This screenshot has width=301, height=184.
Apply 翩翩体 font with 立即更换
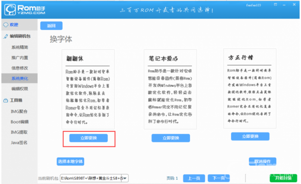coord(88,138)
